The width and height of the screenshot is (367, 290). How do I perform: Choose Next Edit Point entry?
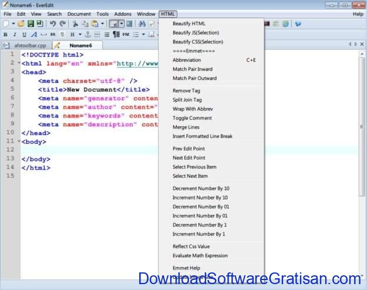(x=211, y=158)
